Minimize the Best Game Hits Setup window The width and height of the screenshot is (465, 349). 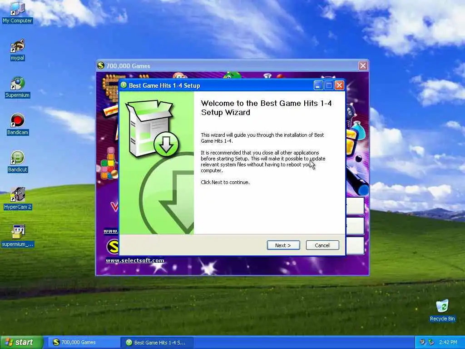click(318, 85)
